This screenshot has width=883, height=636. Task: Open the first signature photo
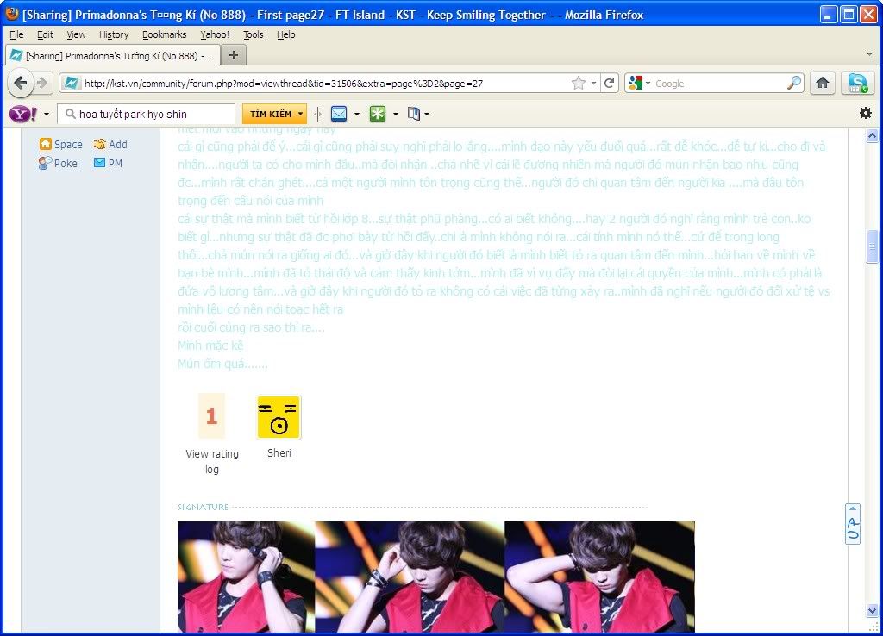[x=246, y=577]
